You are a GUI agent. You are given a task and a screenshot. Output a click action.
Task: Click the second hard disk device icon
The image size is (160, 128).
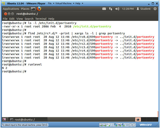click(x=105, y=125)
